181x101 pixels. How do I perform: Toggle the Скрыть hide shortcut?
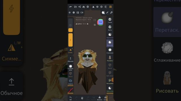point(70,82)
